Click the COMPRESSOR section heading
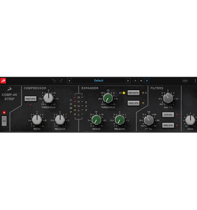This screenshot has width=197, height=210. pos(35,88)
